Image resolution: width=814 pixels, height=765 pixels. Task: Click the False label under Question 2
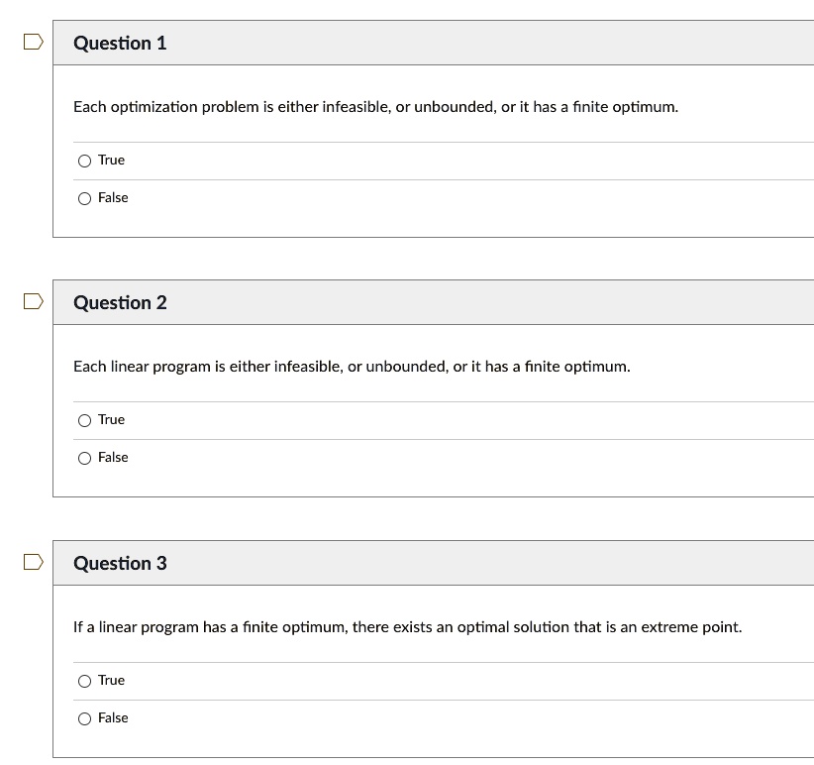pyautogui.click(x=113, y=457)
